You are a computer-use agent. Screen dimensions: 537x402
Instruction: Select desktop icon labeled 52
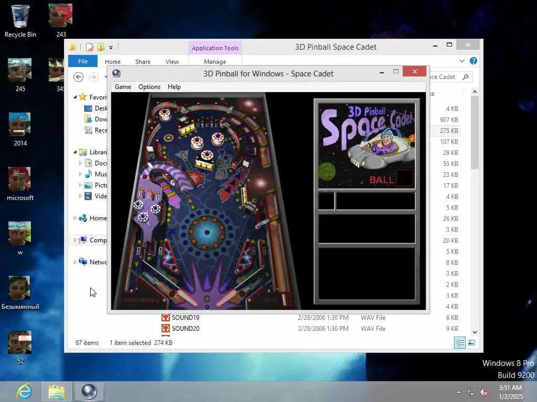[20, 348]
